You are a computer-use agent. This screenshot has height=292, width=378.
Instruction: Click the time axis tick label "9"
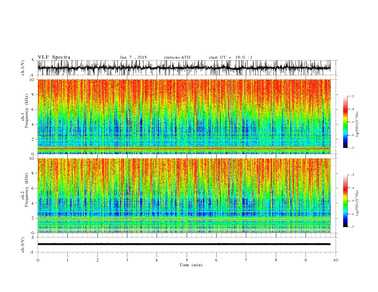coord(305,260)
